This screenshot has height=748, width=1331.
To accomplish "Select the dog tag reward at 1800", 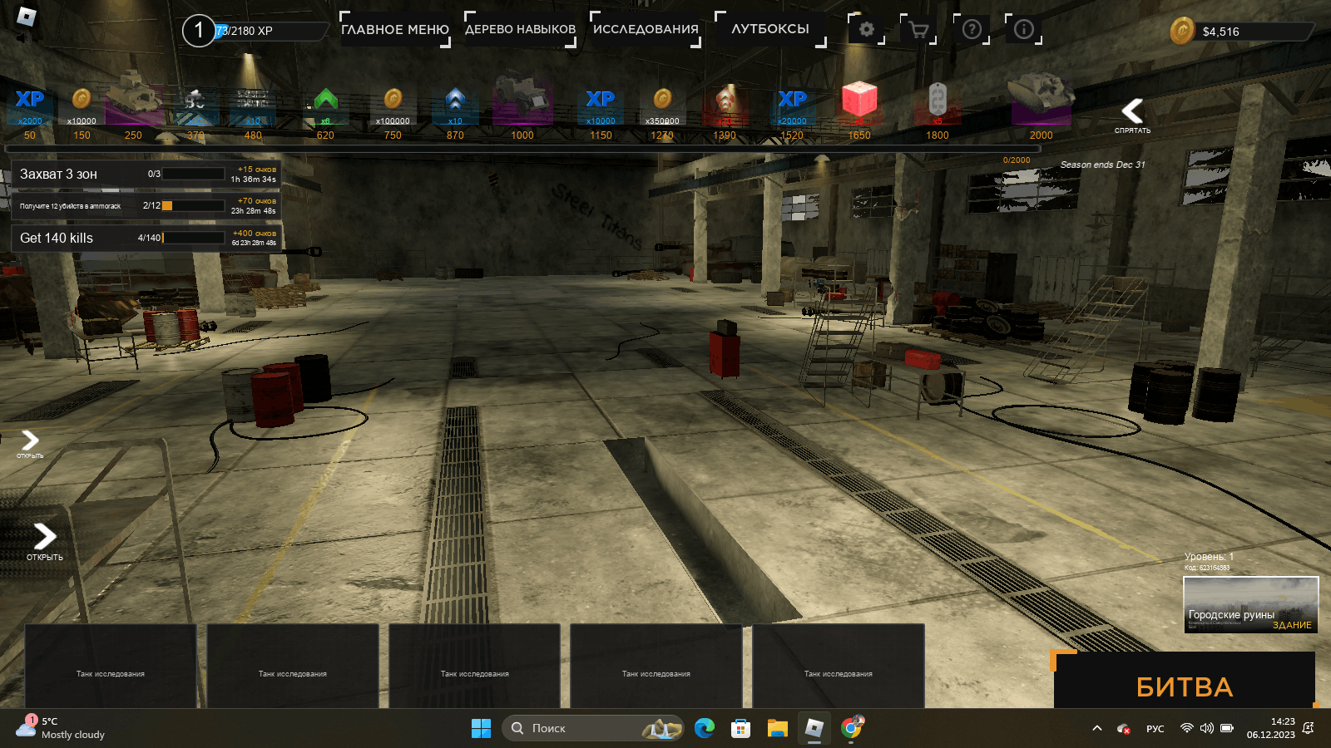I will [938, 103].
